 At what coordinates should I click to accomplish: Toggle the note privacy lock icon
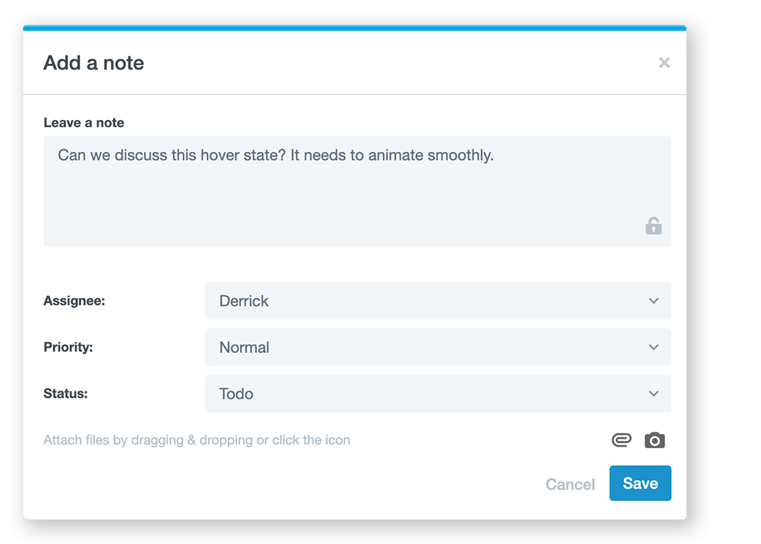(653, 226)
